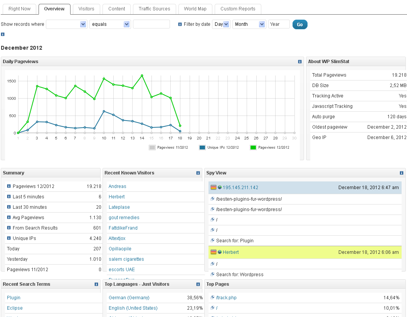
Task: Click the Total Pageviews value 19.218
Action: click(x=399, y=75)
